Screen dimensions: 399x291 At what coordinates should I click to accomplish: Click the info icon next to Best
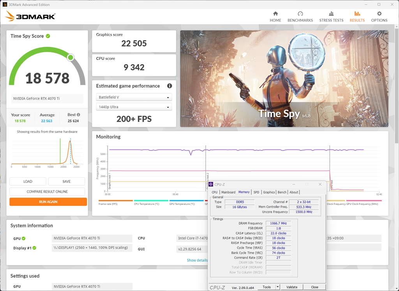[78, 115]
